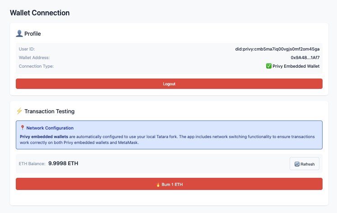The height and width of the screenshot is (213, 337).
Task: Click the Connection Type label
Action: 36,66
